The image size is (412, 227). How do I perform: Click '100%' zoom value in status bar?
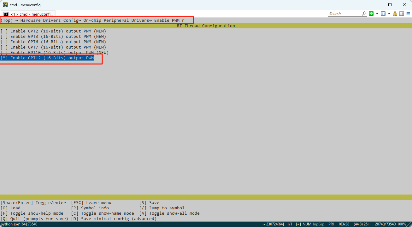402,224
